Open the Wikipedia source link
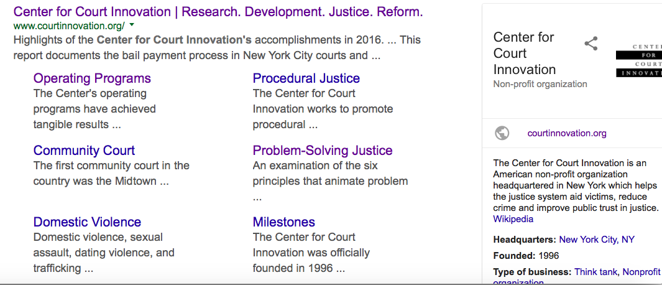Screen dimensions: 662x285 coord(513,219)
